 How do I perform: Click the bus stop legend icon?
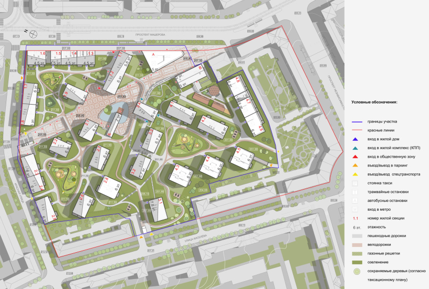[x=355, y=201]
